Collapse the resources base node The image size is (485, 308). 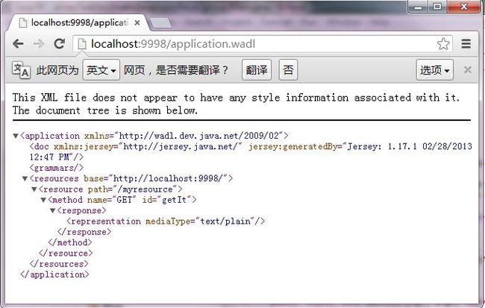[25, 178]
